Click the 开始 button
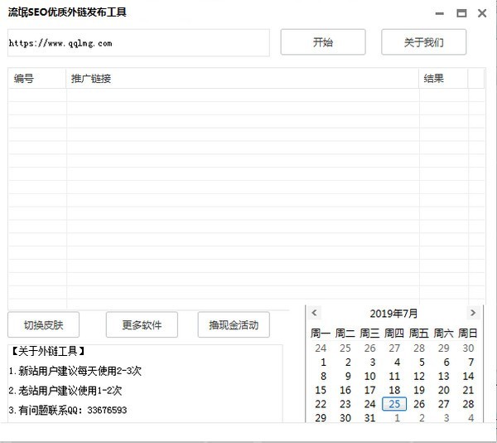 323,41
